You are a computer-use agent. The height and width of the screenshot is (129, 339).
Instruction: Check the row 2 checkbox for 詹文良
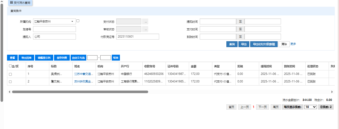tap(10, 82)
